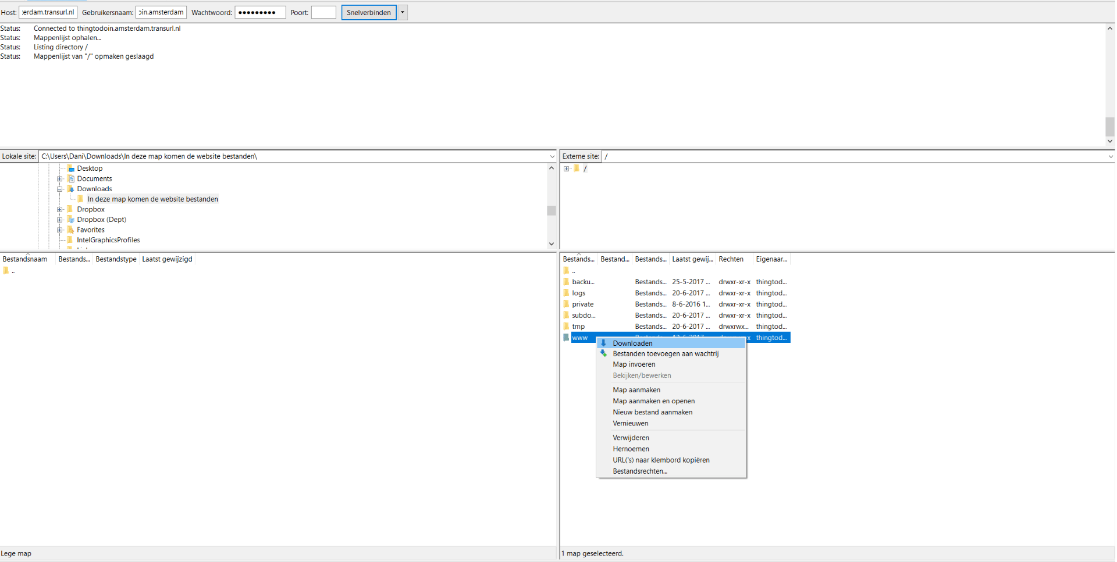
Task: Choose Verwijderen from the context menu
Action: pos(631,438)
